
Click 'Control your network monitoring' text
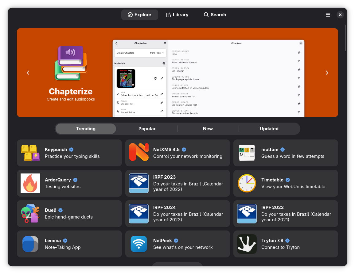click(188, 156)
